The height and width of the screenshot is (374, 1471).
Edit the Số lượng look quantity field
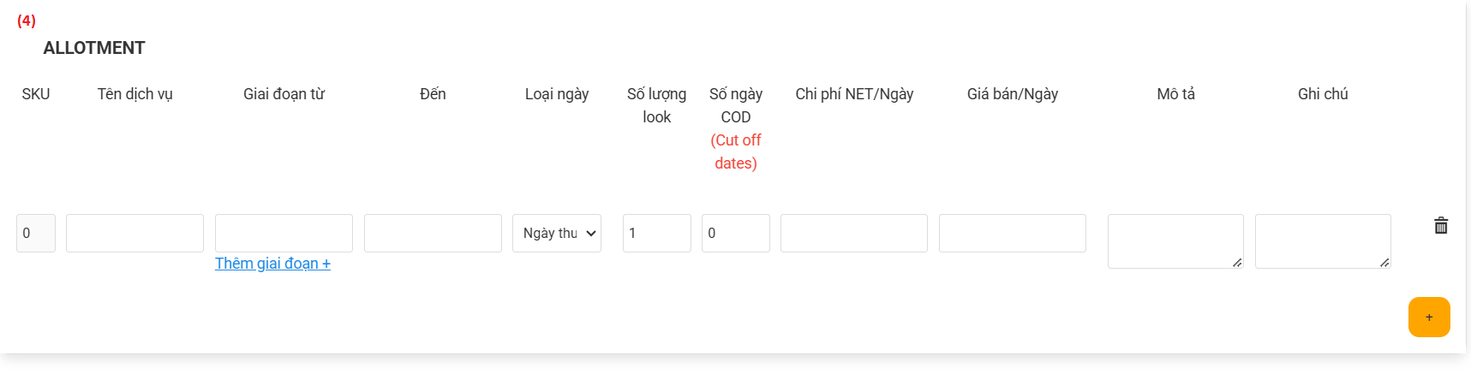pyautogui.click(x=657, y=233)
